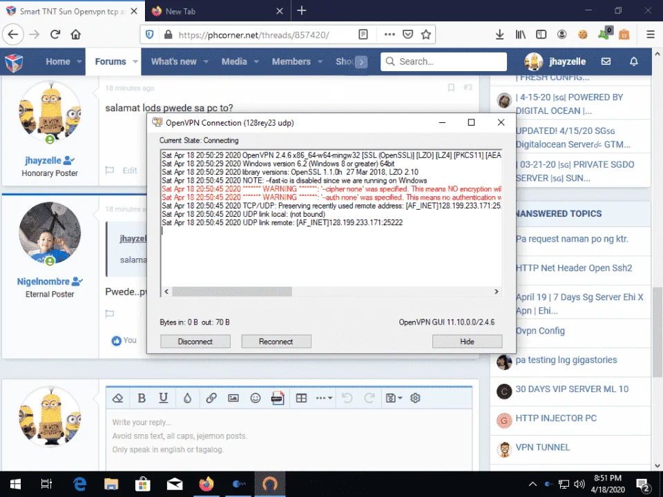The width and height of the screenshot is (663, 497).
Task: Show hidden system tray icons
Action: pos(532,484)
